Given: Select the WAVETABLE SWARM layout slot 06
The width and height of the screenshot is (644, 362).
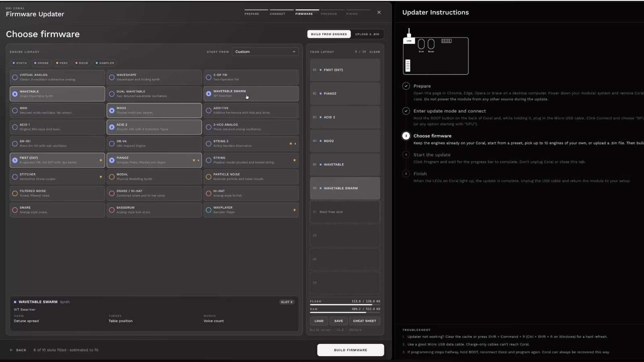Looking at the screenshot, I should pos(345,188).
